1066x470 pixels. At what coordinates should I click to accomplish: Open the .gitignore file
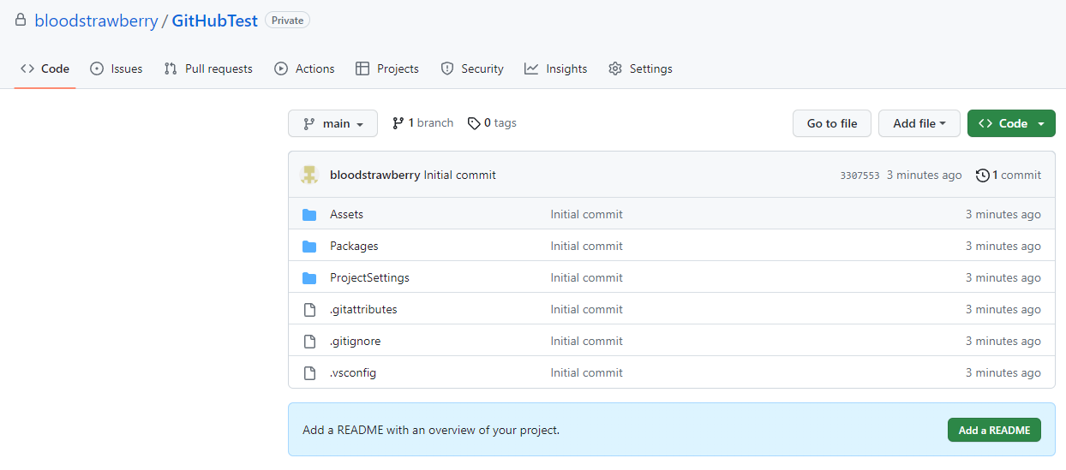click(x=355, y=341)
